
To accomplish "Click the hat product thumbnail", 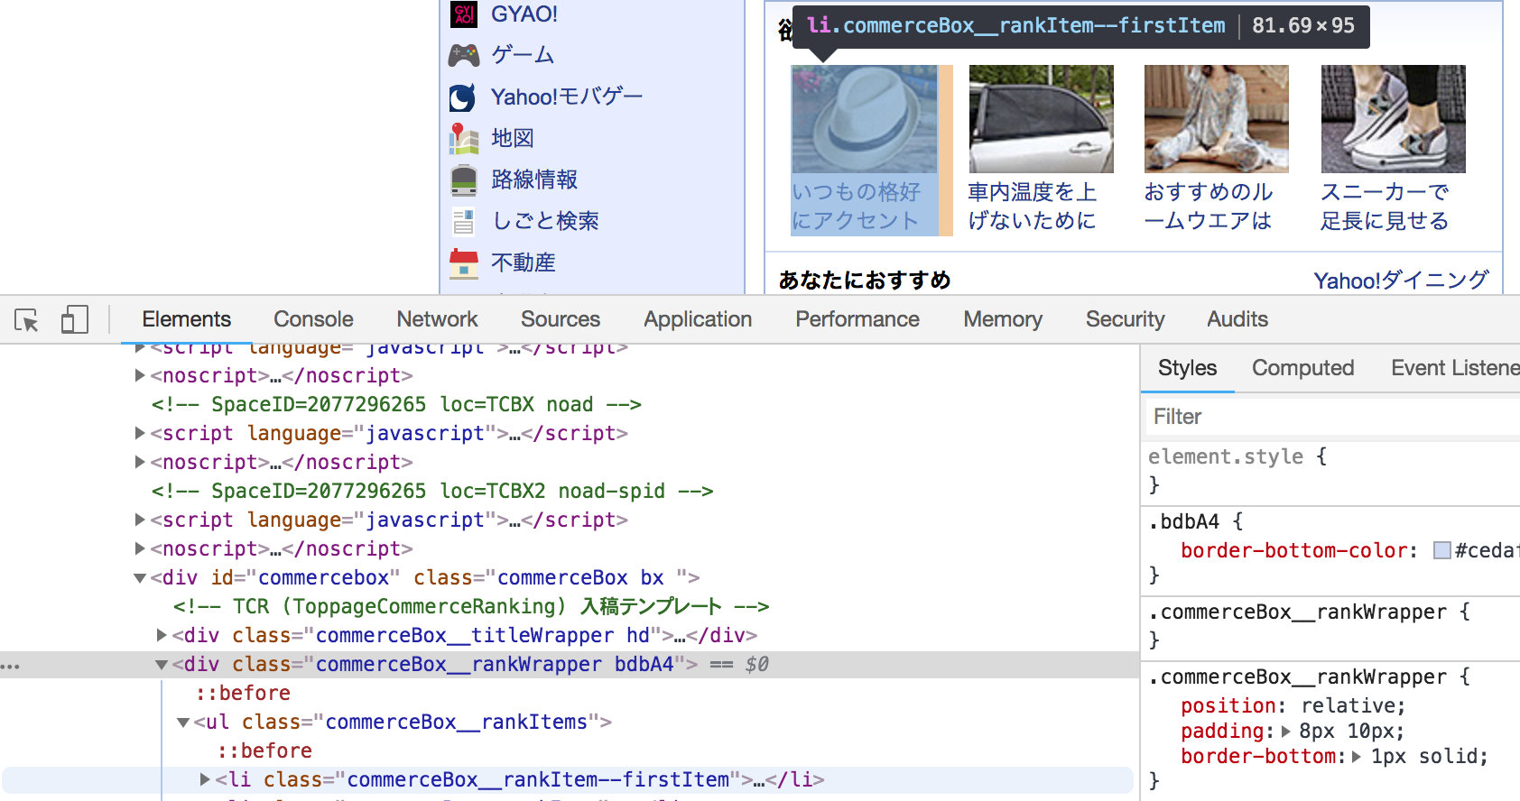I will 865,119.
